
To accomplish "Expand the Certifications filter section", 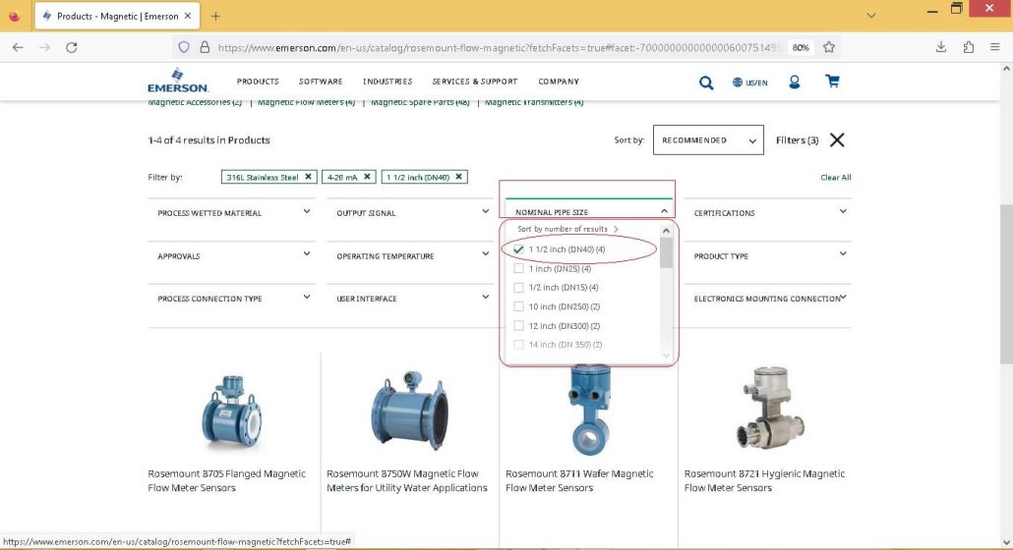I will (x=767, y=213).
